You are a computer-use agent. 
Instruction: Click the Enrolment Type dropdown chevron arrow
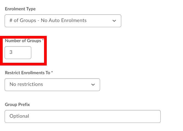pos(114,21)
